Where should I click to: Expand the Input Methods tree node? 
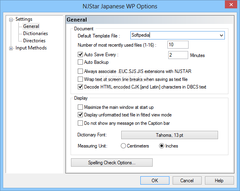tap(11, 48)
